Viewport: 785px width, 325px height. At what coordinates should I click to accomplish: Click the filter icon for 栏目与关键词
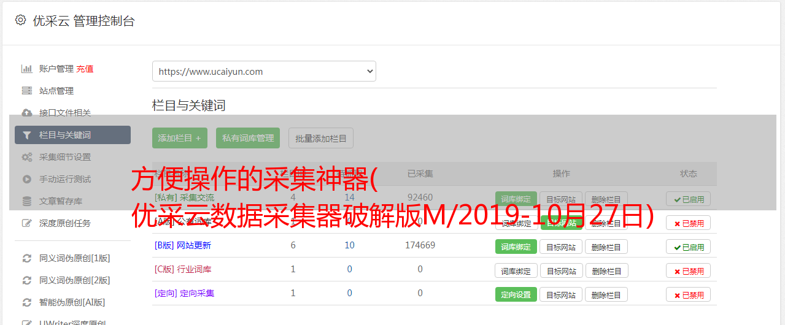point(27,135)
